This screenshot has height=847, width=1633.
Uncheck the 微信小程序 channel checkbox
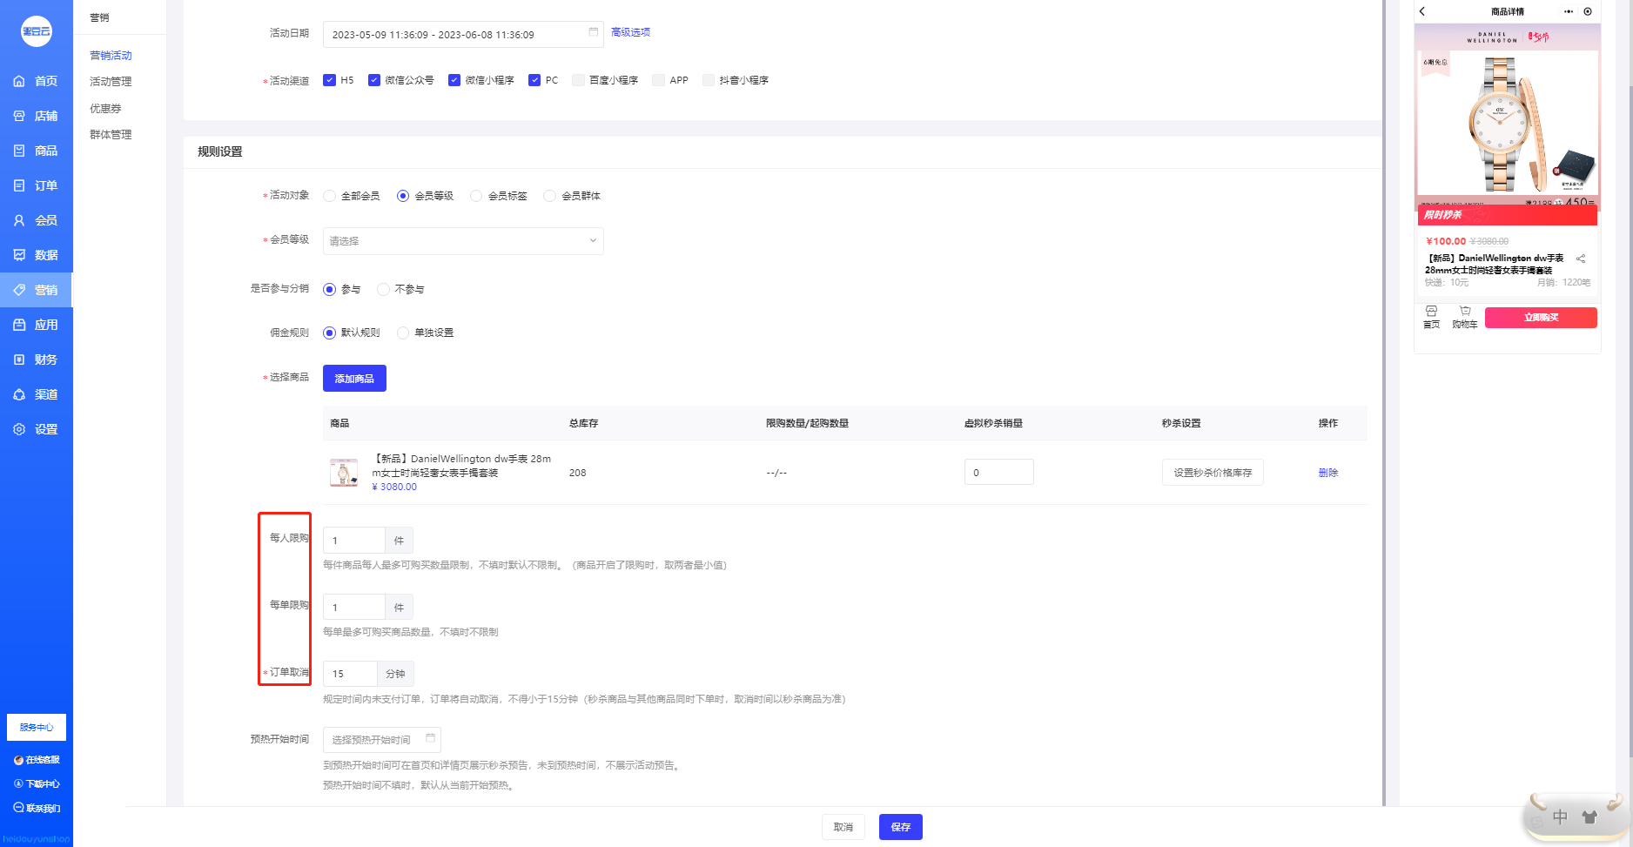click(x=454, y=80)
